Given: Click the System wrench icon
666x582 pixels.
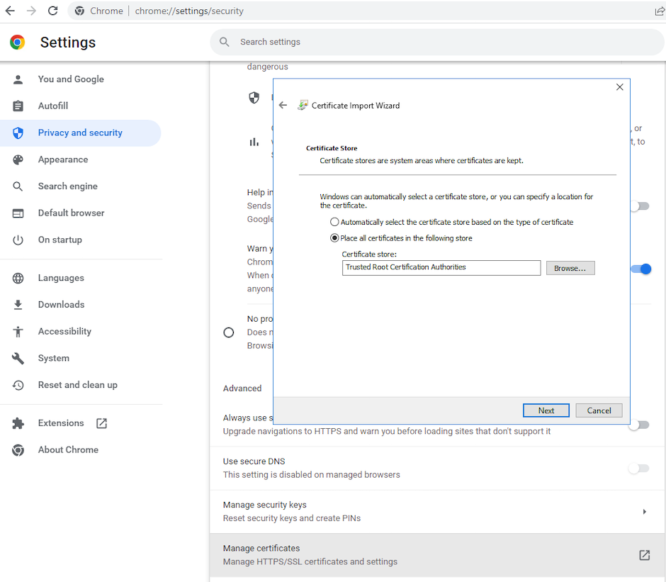Looking at the screenshot, I should (x=18, y=359).
